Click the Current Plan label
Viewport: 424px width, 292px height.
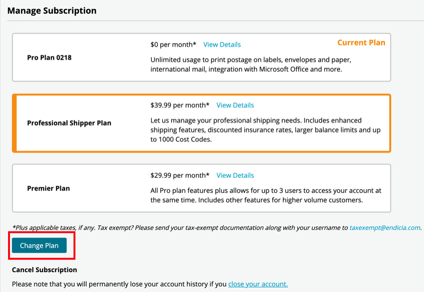click(x=361, y=42)
